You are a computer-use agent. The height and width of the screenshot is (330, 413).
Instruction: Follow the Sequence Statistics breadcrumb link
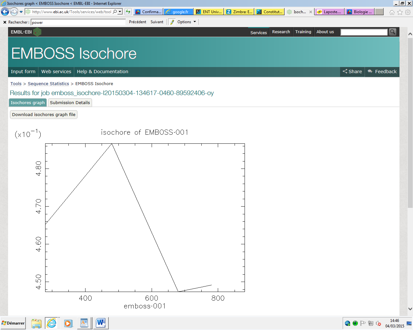48,84
